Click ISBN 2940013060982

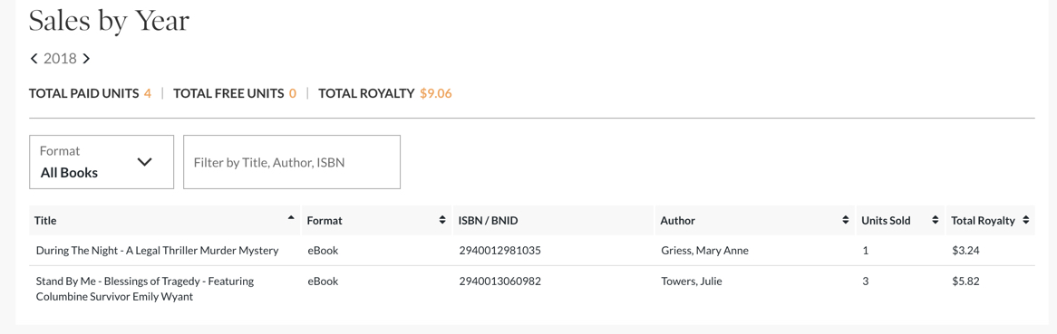[x=499, y=282]
